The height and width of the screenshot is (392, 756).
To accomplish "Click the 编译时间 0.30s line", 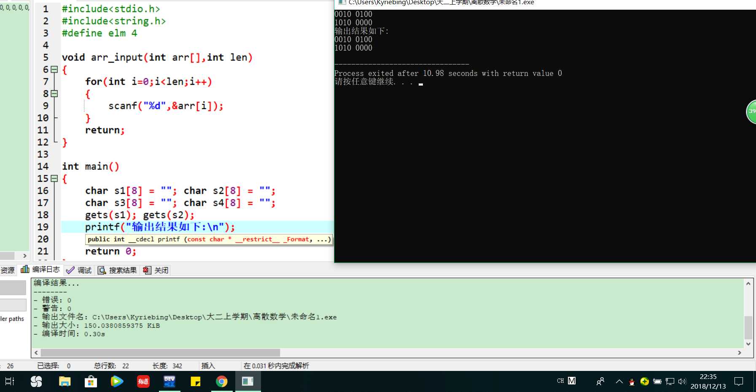I will [x=69, y=334].
